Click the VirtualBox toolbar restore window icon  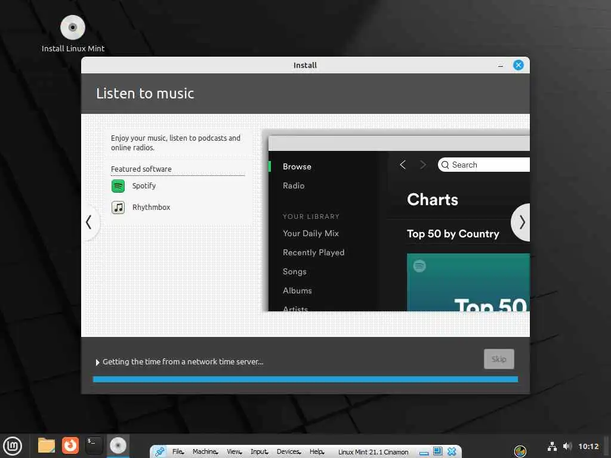point(437,451)
